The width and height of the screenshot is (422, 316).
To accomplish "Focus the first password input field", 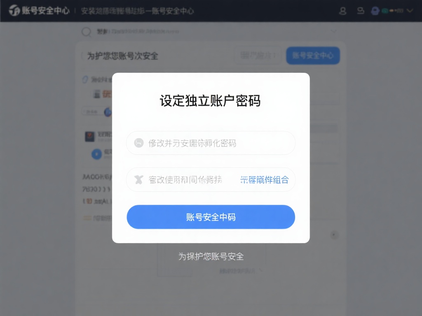I will [x=211, y=143].
